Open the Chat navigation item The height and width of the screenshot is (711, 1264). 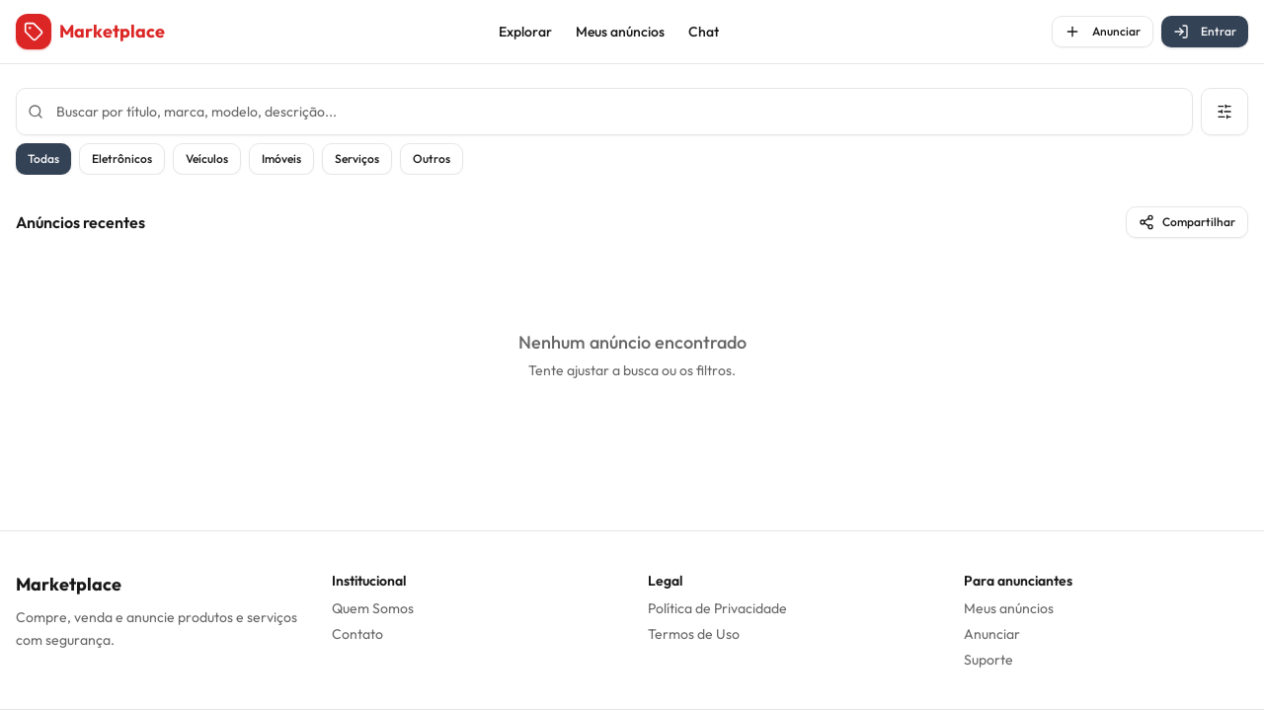pos(703,32)
